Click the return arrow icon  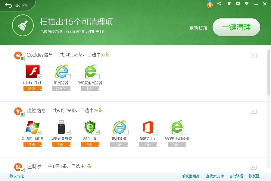pos(8,5)
